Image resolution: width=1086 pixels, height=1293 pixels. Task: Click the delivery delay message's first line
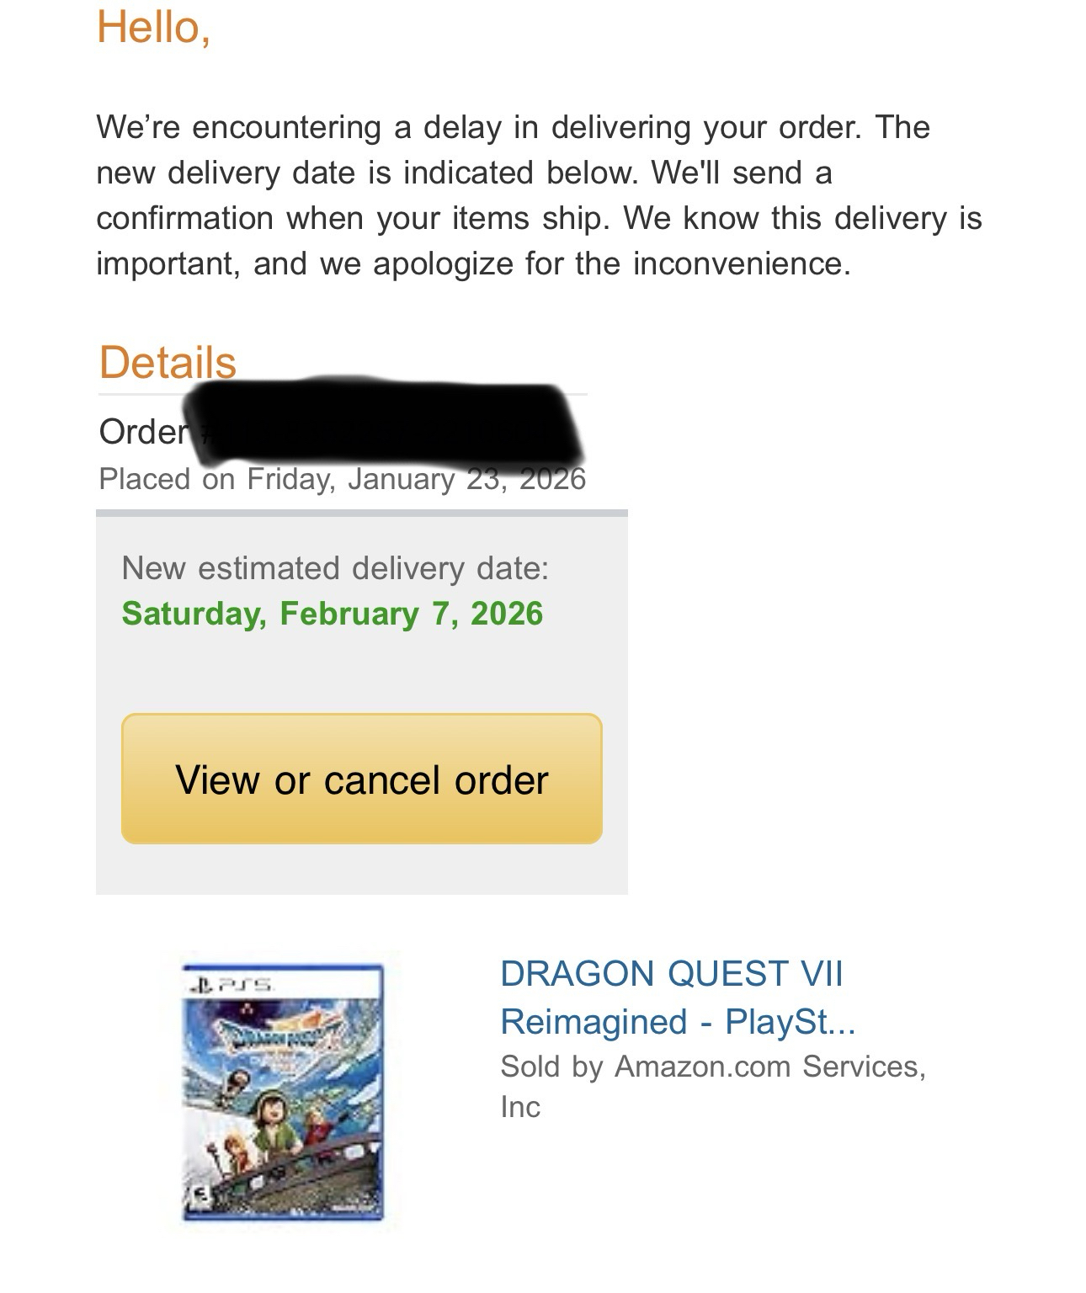513,128
